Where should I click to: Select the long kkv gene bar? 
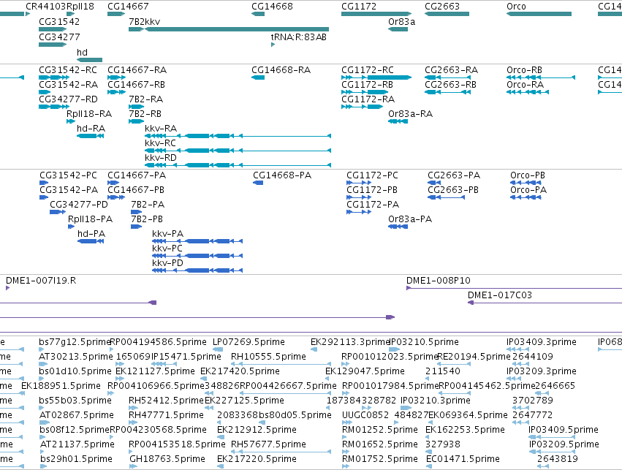click(x=237, y=29)
